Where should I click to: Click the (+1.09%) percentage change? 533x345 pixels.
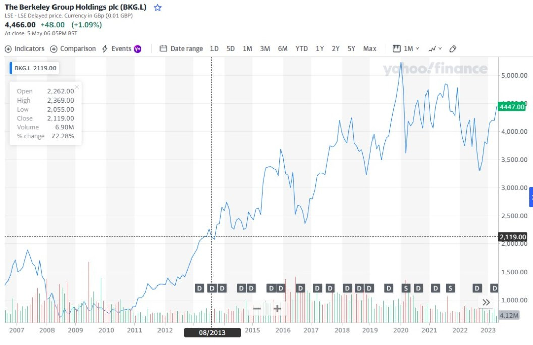(x=86, y=25)
